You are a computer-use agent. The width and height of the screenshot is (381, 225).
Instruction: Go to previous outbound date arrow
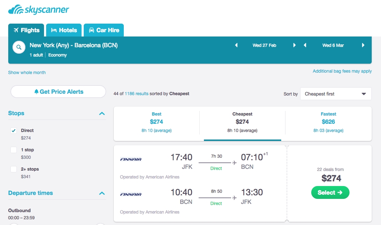tap(236, 45)
